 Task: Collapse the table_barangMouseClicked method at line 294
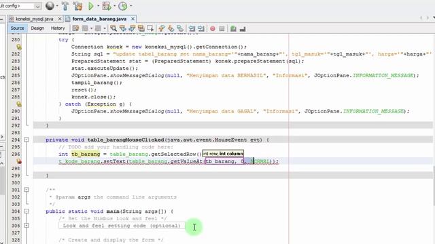pyautogui.click(x=27, y=140)
